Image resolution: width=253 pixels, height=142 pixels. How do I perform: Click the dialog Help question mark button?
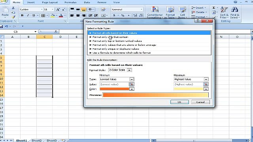198,21
